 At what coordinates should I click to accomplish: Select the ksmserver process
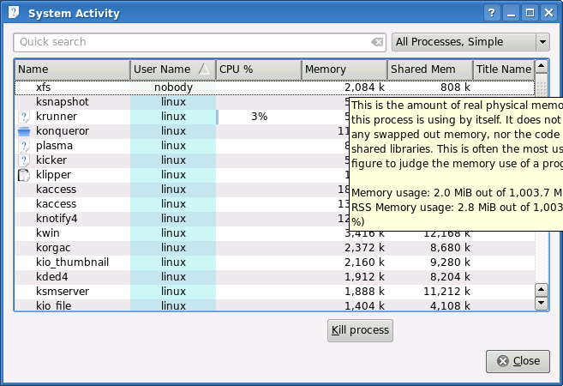coord(63,292)
